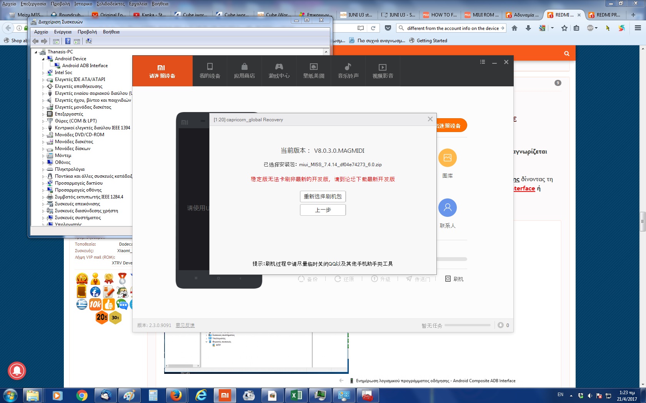Viewport: 646px width, 403px height.
Task: Close the capricorn_global Recovery dialog
Action: (x=430, y=119)
